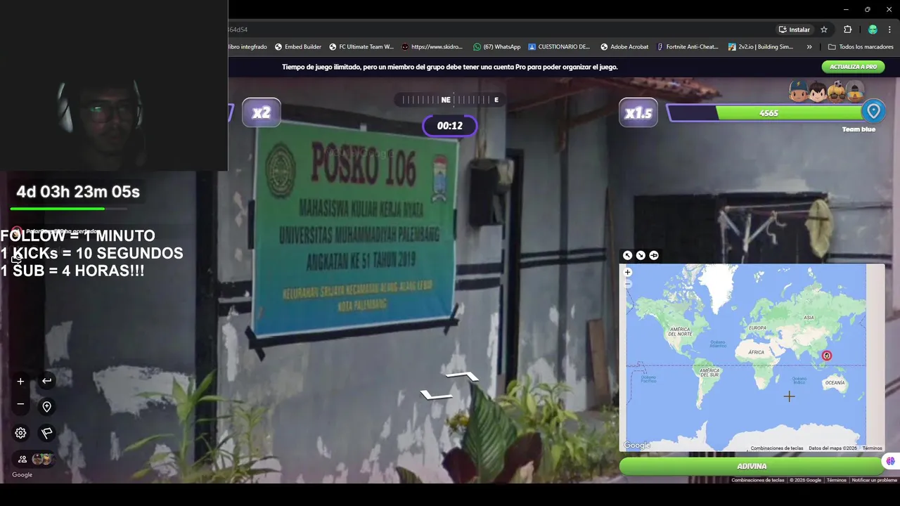
Task: Shrink the guess map with down-right arrow
Action: tap(641, 255)
